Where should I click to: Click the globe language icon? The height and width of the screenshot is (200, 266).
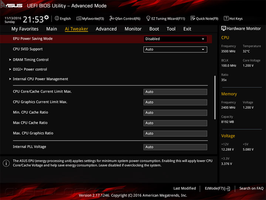(57, 18)
